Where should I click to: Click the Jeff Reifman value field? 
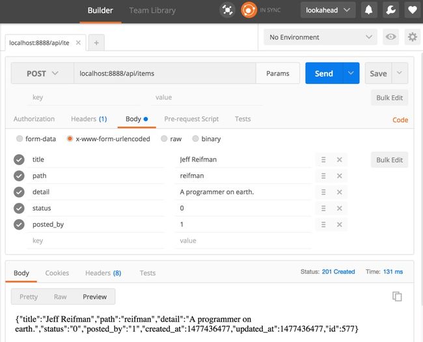(243, 159)
